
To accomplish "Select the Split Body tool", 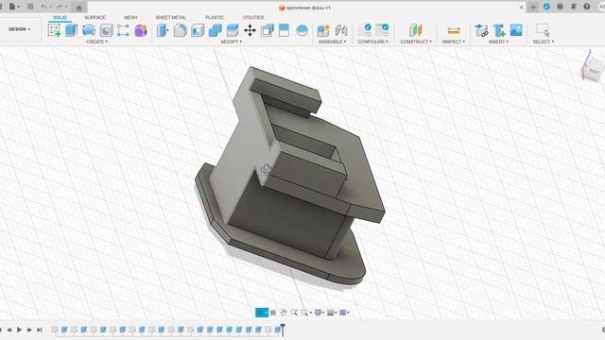I will (284, 30).
